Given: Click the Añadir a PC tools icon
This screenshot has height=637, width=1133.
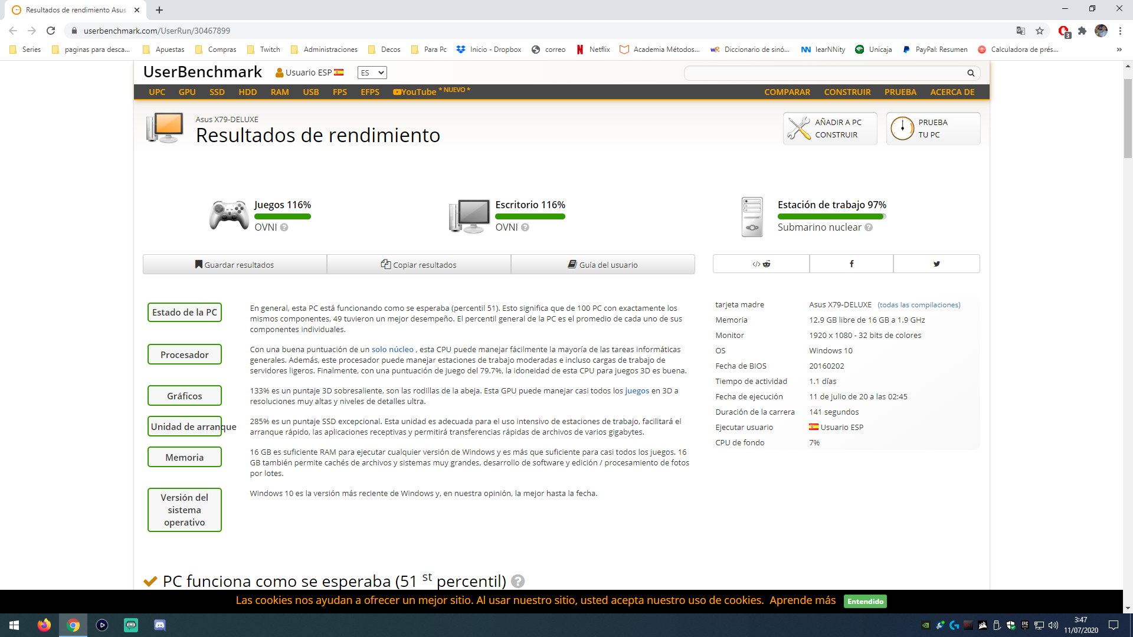Looking at the screenshot, I should (x=799, y=128).
